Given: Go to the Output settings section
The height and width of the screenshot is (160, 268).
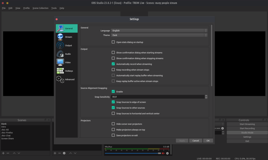Looking at the screenshot, I should pyautogui.click(x=66, y=45).
